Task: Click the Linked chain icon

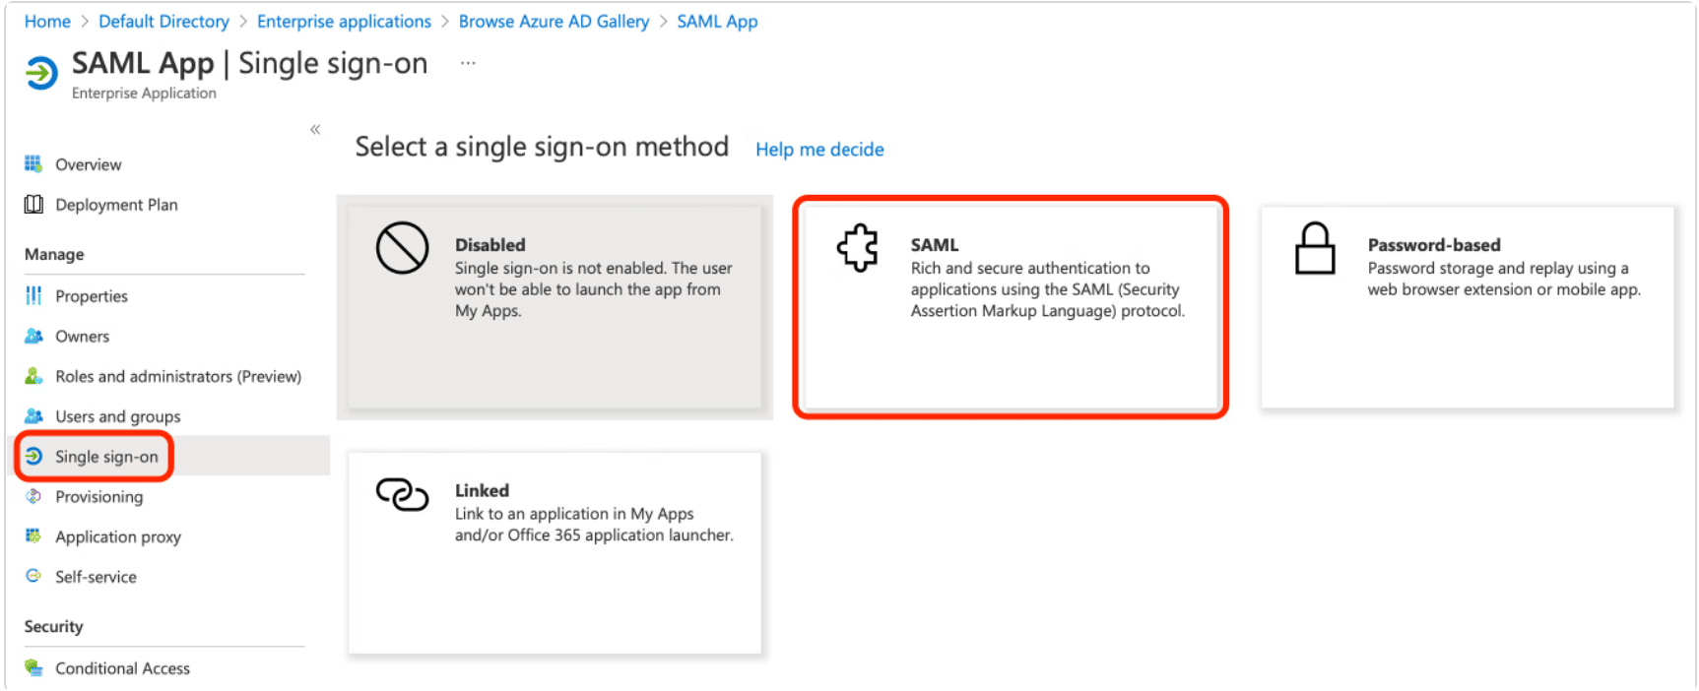Action: point(402,494)
